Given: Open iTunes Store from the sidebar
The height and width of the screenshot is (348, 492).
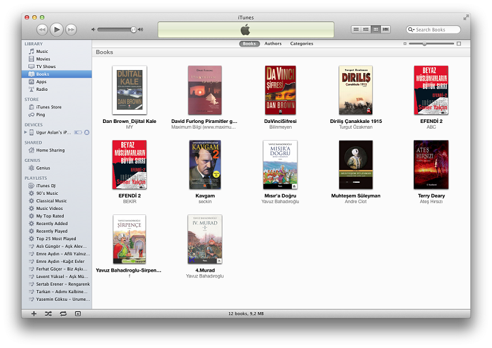Looking at the screenshot, I should tap(49, 107).
